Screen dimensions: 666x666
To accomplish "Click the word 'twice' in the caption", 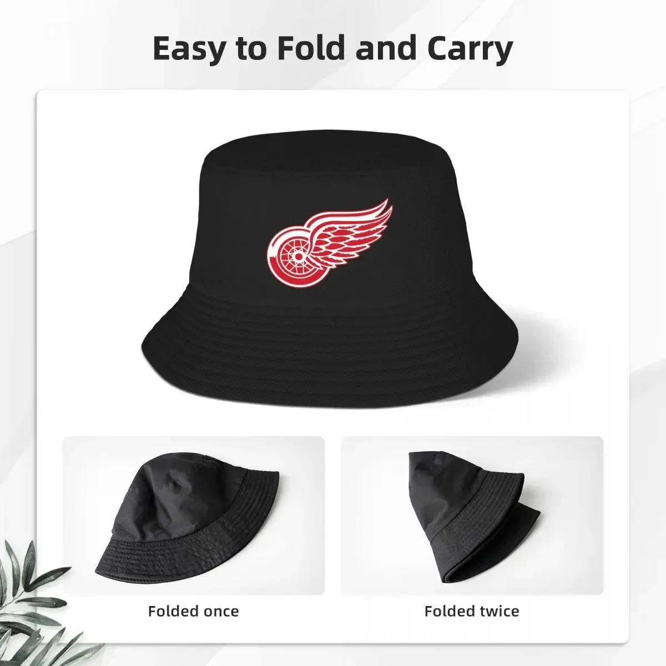I will tap(495, 612).
